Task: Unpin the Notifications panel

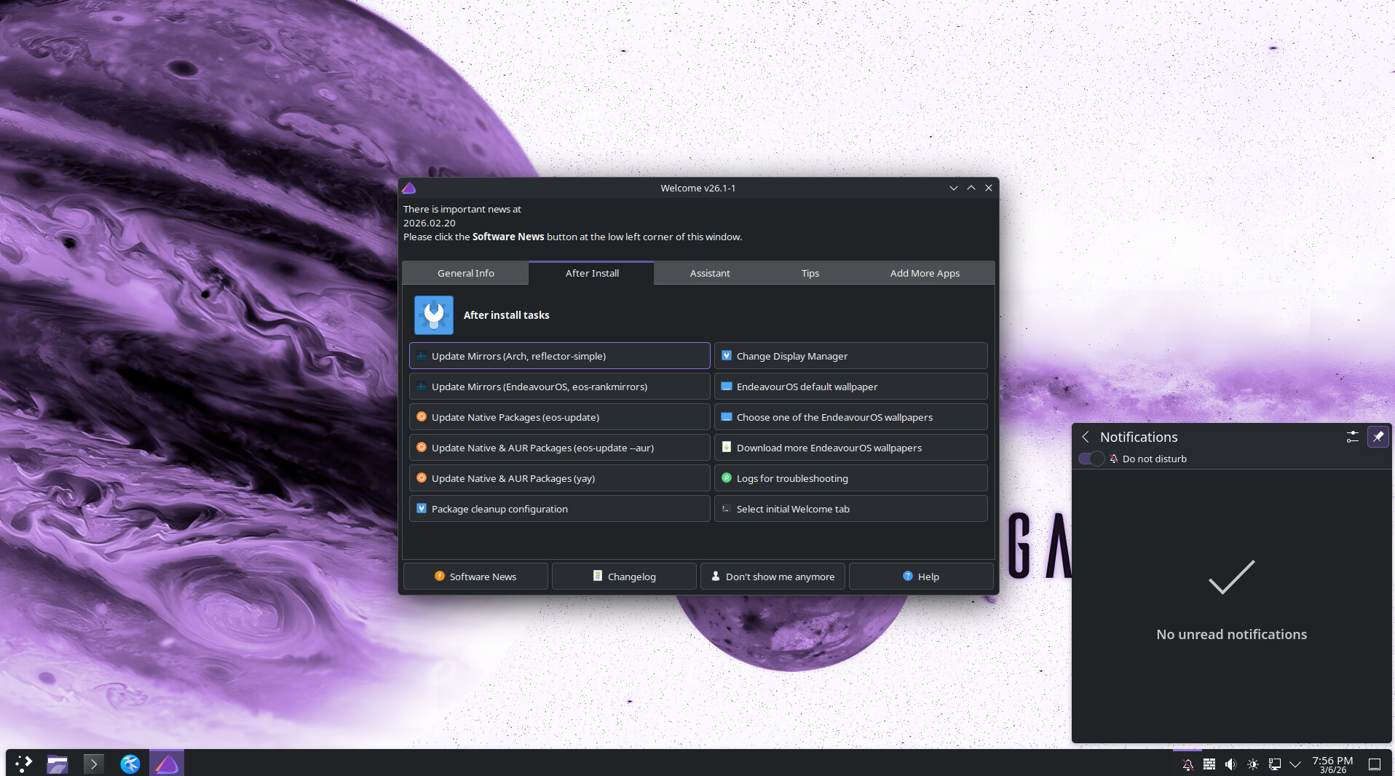Action: pyautogui.click(x=1378, y=437)
